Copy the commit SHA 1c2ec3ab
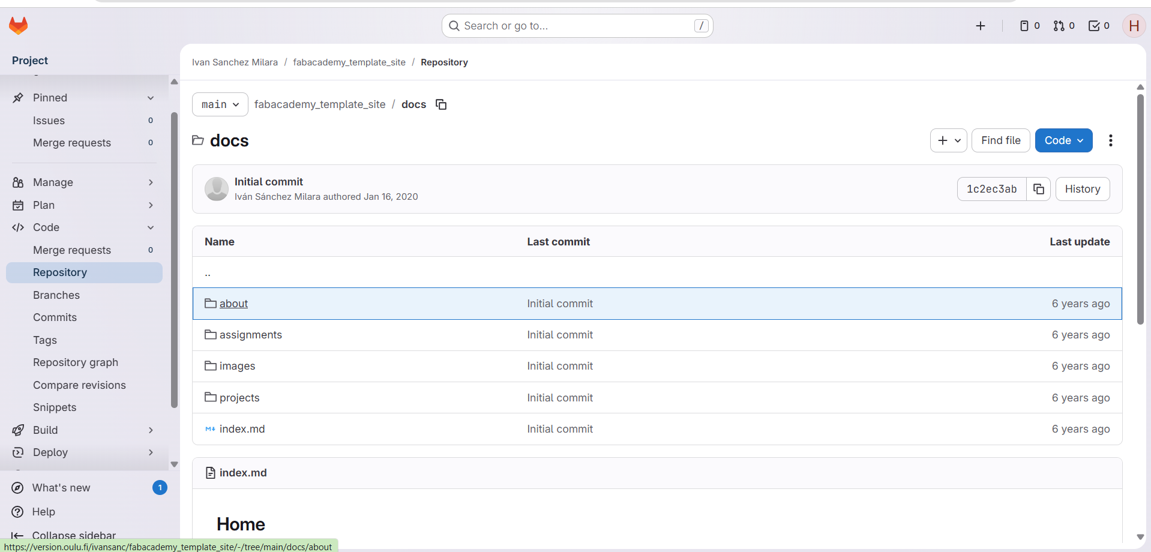1151x552 pixels. [x=1038, y=189]
